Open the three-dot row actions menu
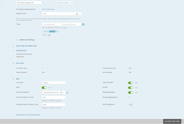This screenshot has width=184, height=124. point(2,2)
